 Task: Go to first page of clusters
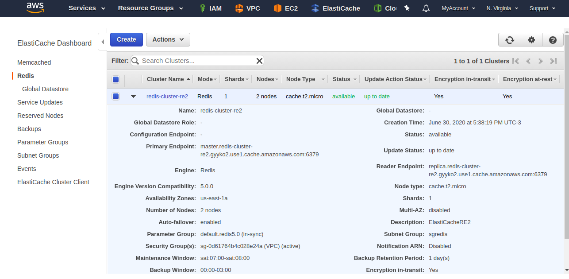click(x=516, y=61)
